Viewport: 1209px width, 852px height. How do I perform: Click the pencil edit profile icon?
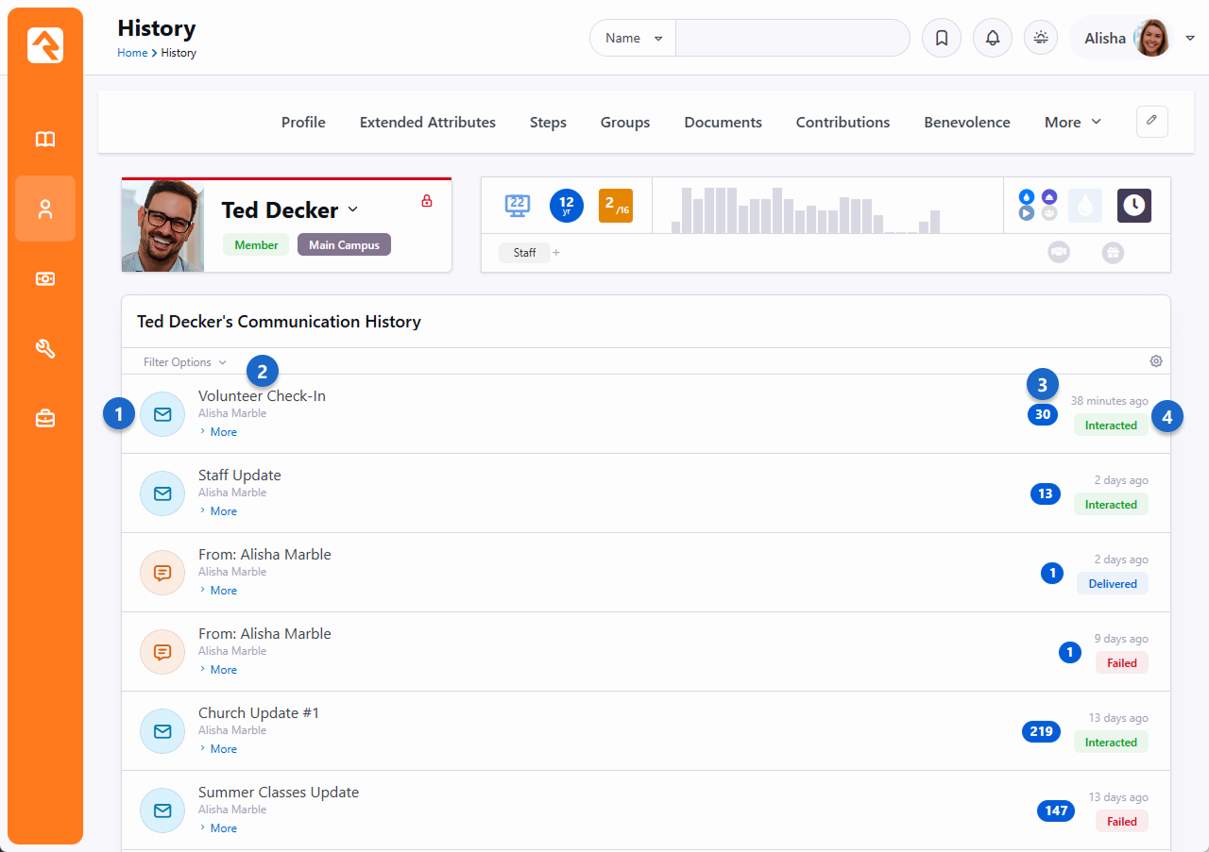coord(1151,122)
